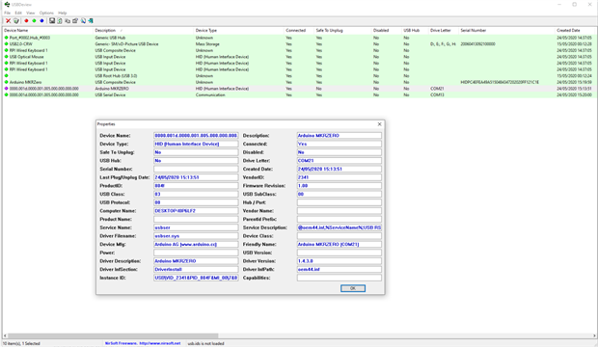Click the USB Root Hub (USB 3.0) description cell
Screen dimensions: 598x347
coord(116,76)
